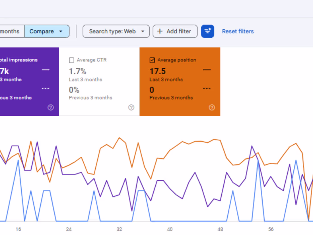Click the Reset filters link
This screenshot has width=313, height=235.
238,31
